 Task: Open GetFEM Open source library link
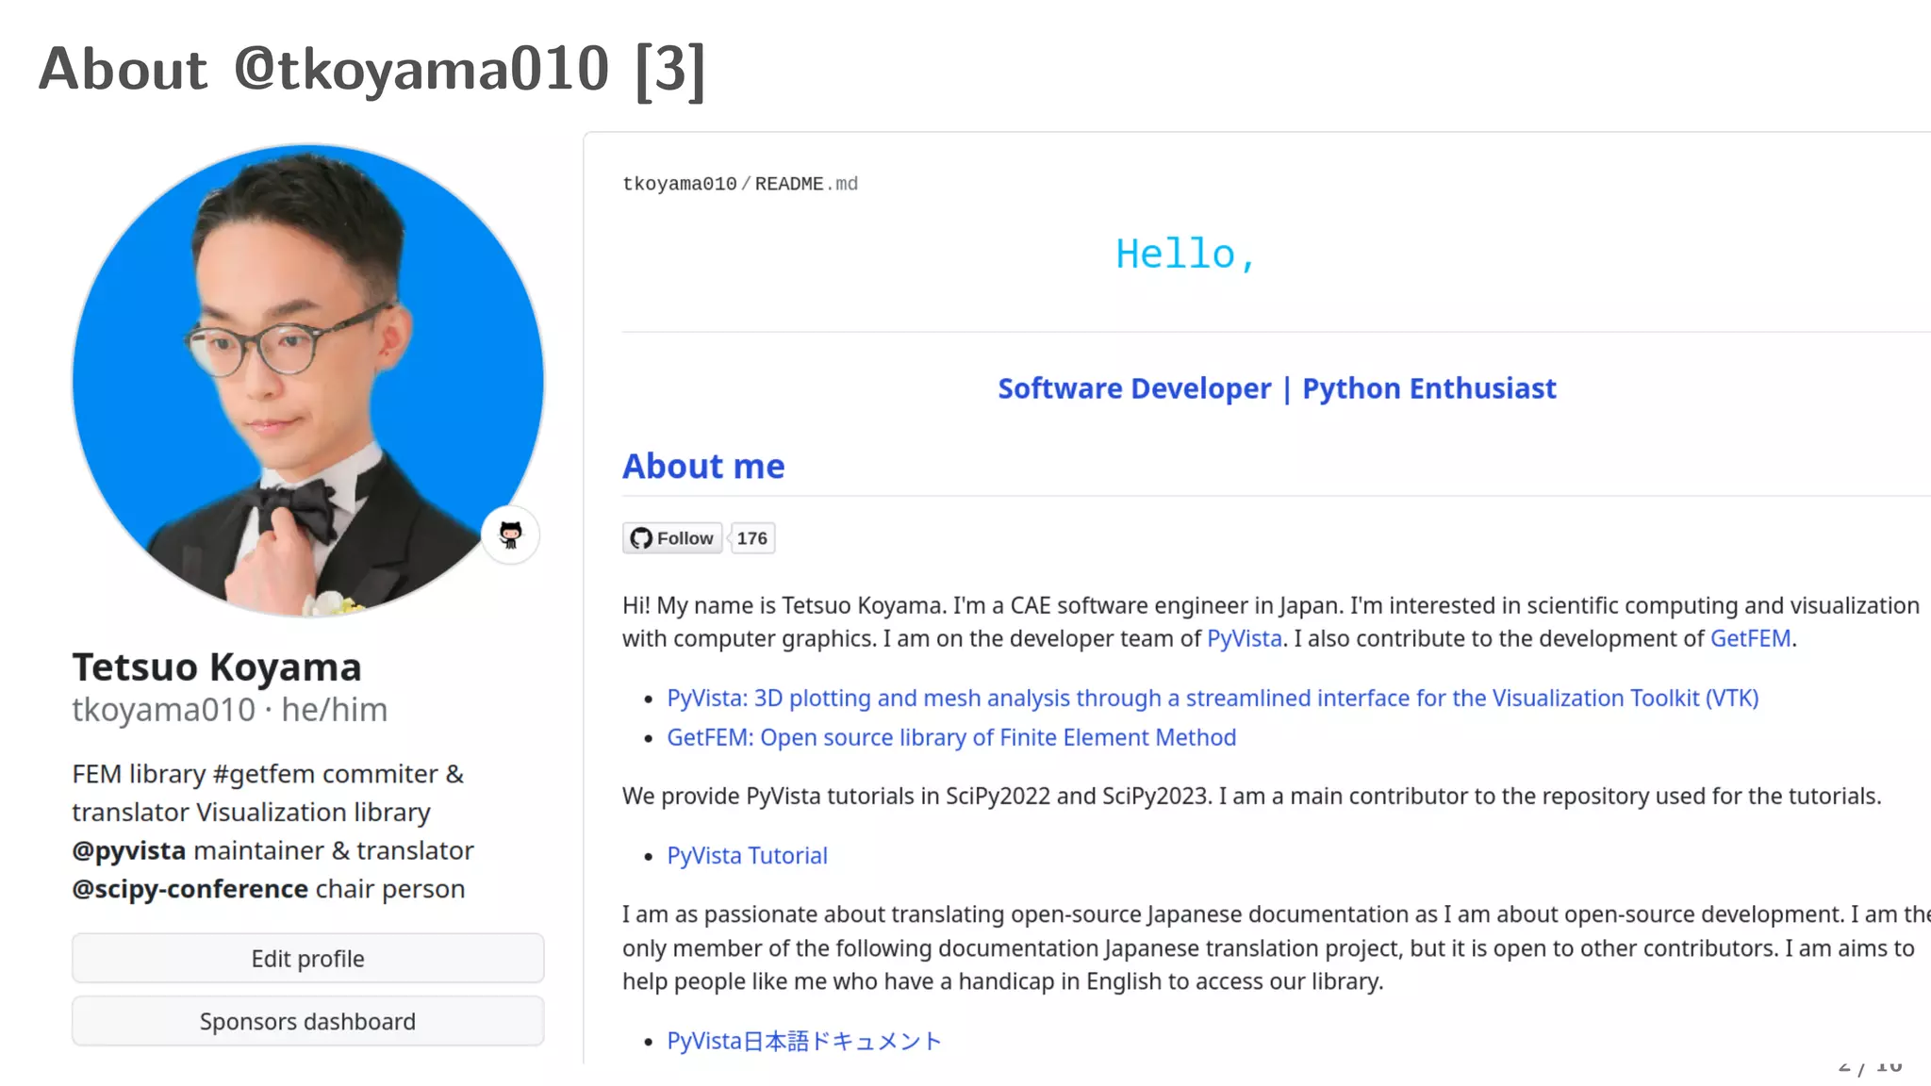pyautogui.click(x=951, y=737)
